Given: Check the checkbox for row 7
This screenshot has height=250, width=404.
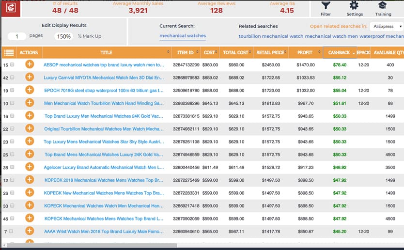Looking at the screenshot, I should (11, 231).
